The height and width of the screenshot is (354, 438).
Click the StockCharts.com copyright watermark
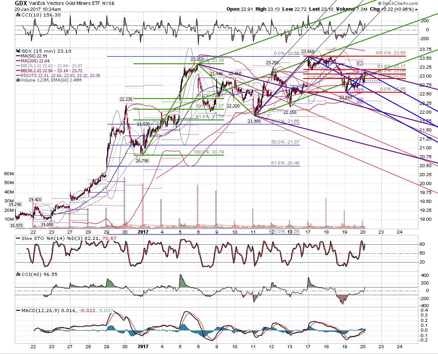(398, 3)
